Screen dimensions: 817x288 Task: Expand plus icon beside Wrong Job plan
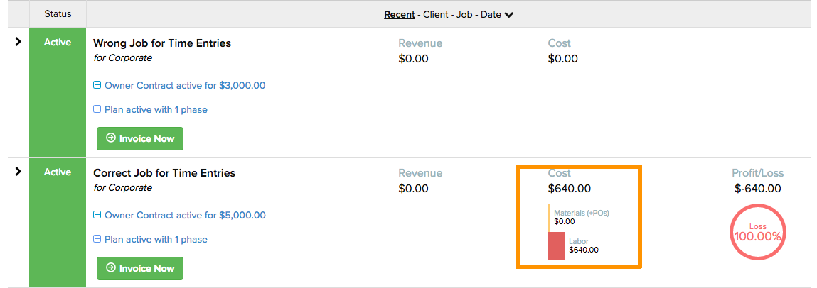click(97, 110)
